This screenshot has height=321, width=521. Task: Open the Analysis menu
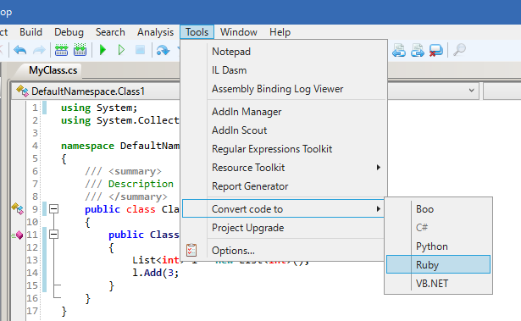pyautogui.click(x=155, y=32)
